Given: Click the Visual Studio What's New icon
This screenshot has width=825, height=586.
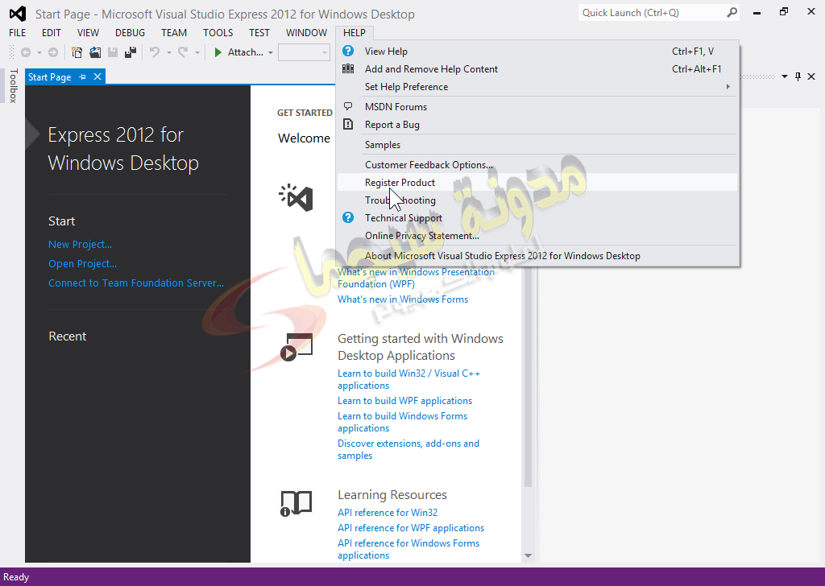Looking at the screenshot, I should (296, 197).
